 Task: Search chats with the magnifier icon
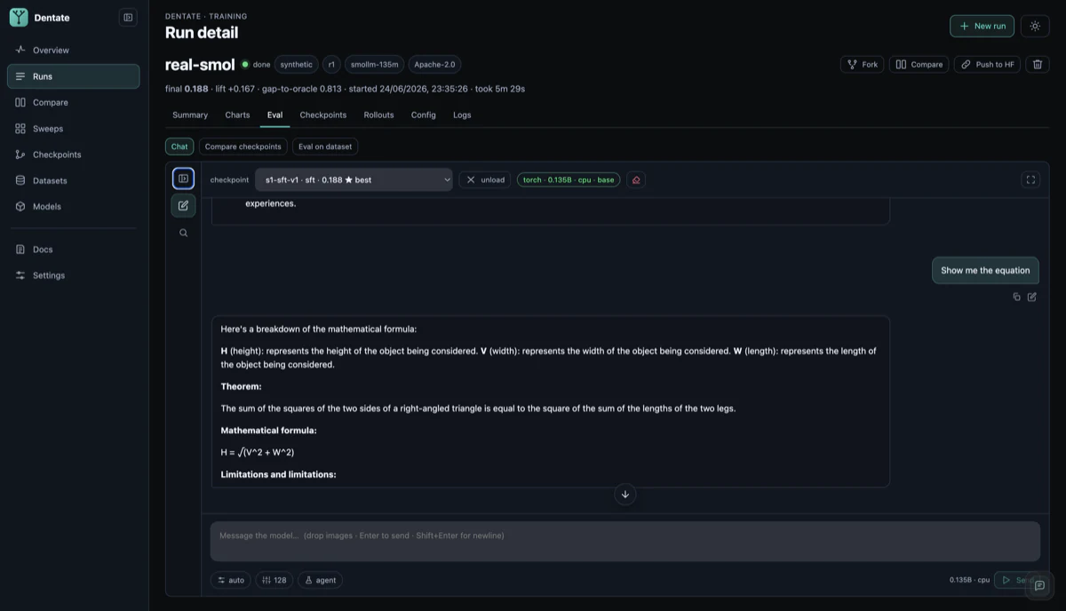(183, 234)
